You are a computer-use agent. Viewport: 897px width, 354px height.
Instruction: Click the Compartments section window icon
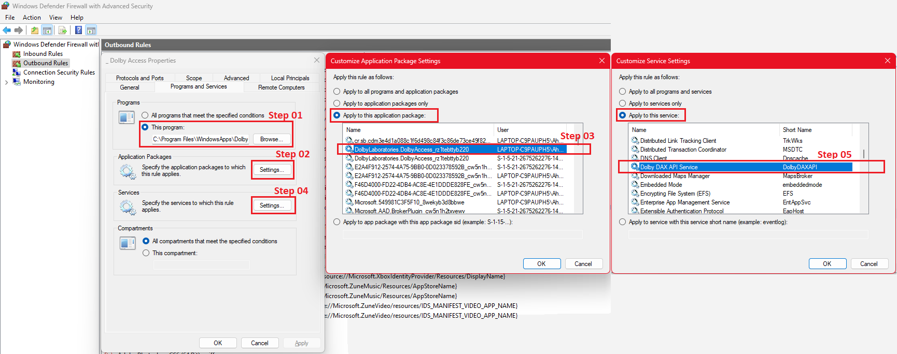tap(127, 243)
